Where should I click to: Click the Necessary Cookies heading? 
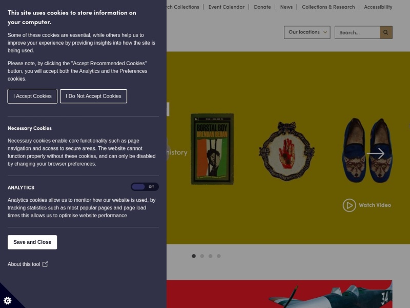30,128
